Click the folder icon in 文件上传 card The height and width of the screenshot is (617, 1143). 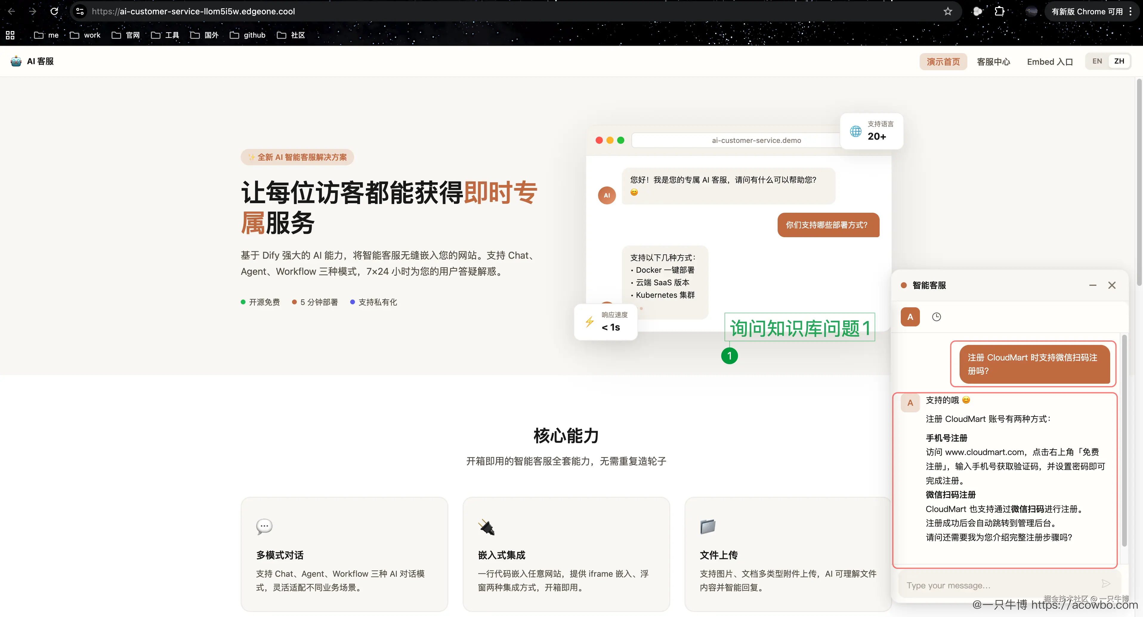[708, 526]
